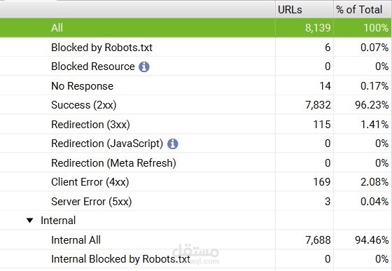The height and width of the screenshot is (271, 392).
Task: Click info icon beside Blocked Resource
Action: point(144,67)
